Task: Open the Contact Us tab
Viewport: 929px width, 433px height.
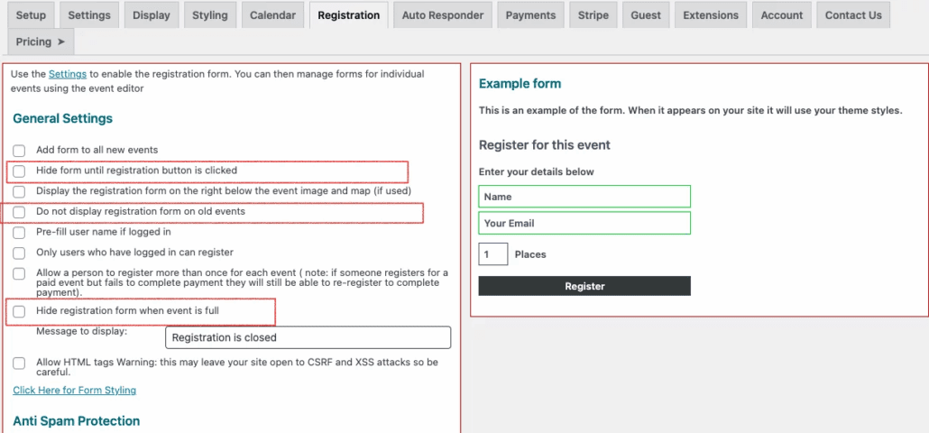Action: coord(853,15)
